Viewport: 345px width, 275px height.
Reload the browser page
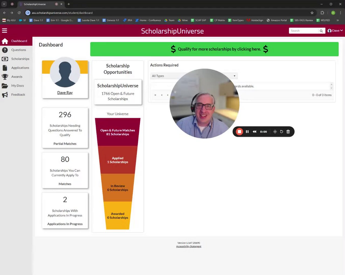pos(19,13)
